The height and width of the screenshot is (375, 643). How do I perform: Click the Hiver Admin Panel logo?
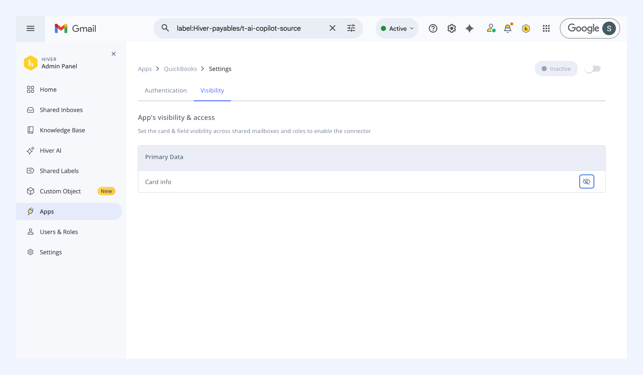click(x=31, y=63)
